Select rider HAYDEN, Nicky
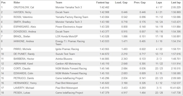 (x=22, y=12)
